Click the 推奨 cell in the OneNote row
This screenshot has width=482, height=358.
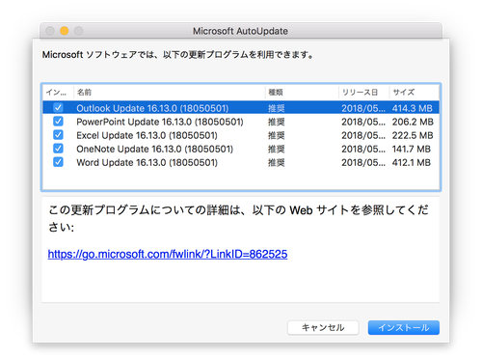[x=277, y=149]
